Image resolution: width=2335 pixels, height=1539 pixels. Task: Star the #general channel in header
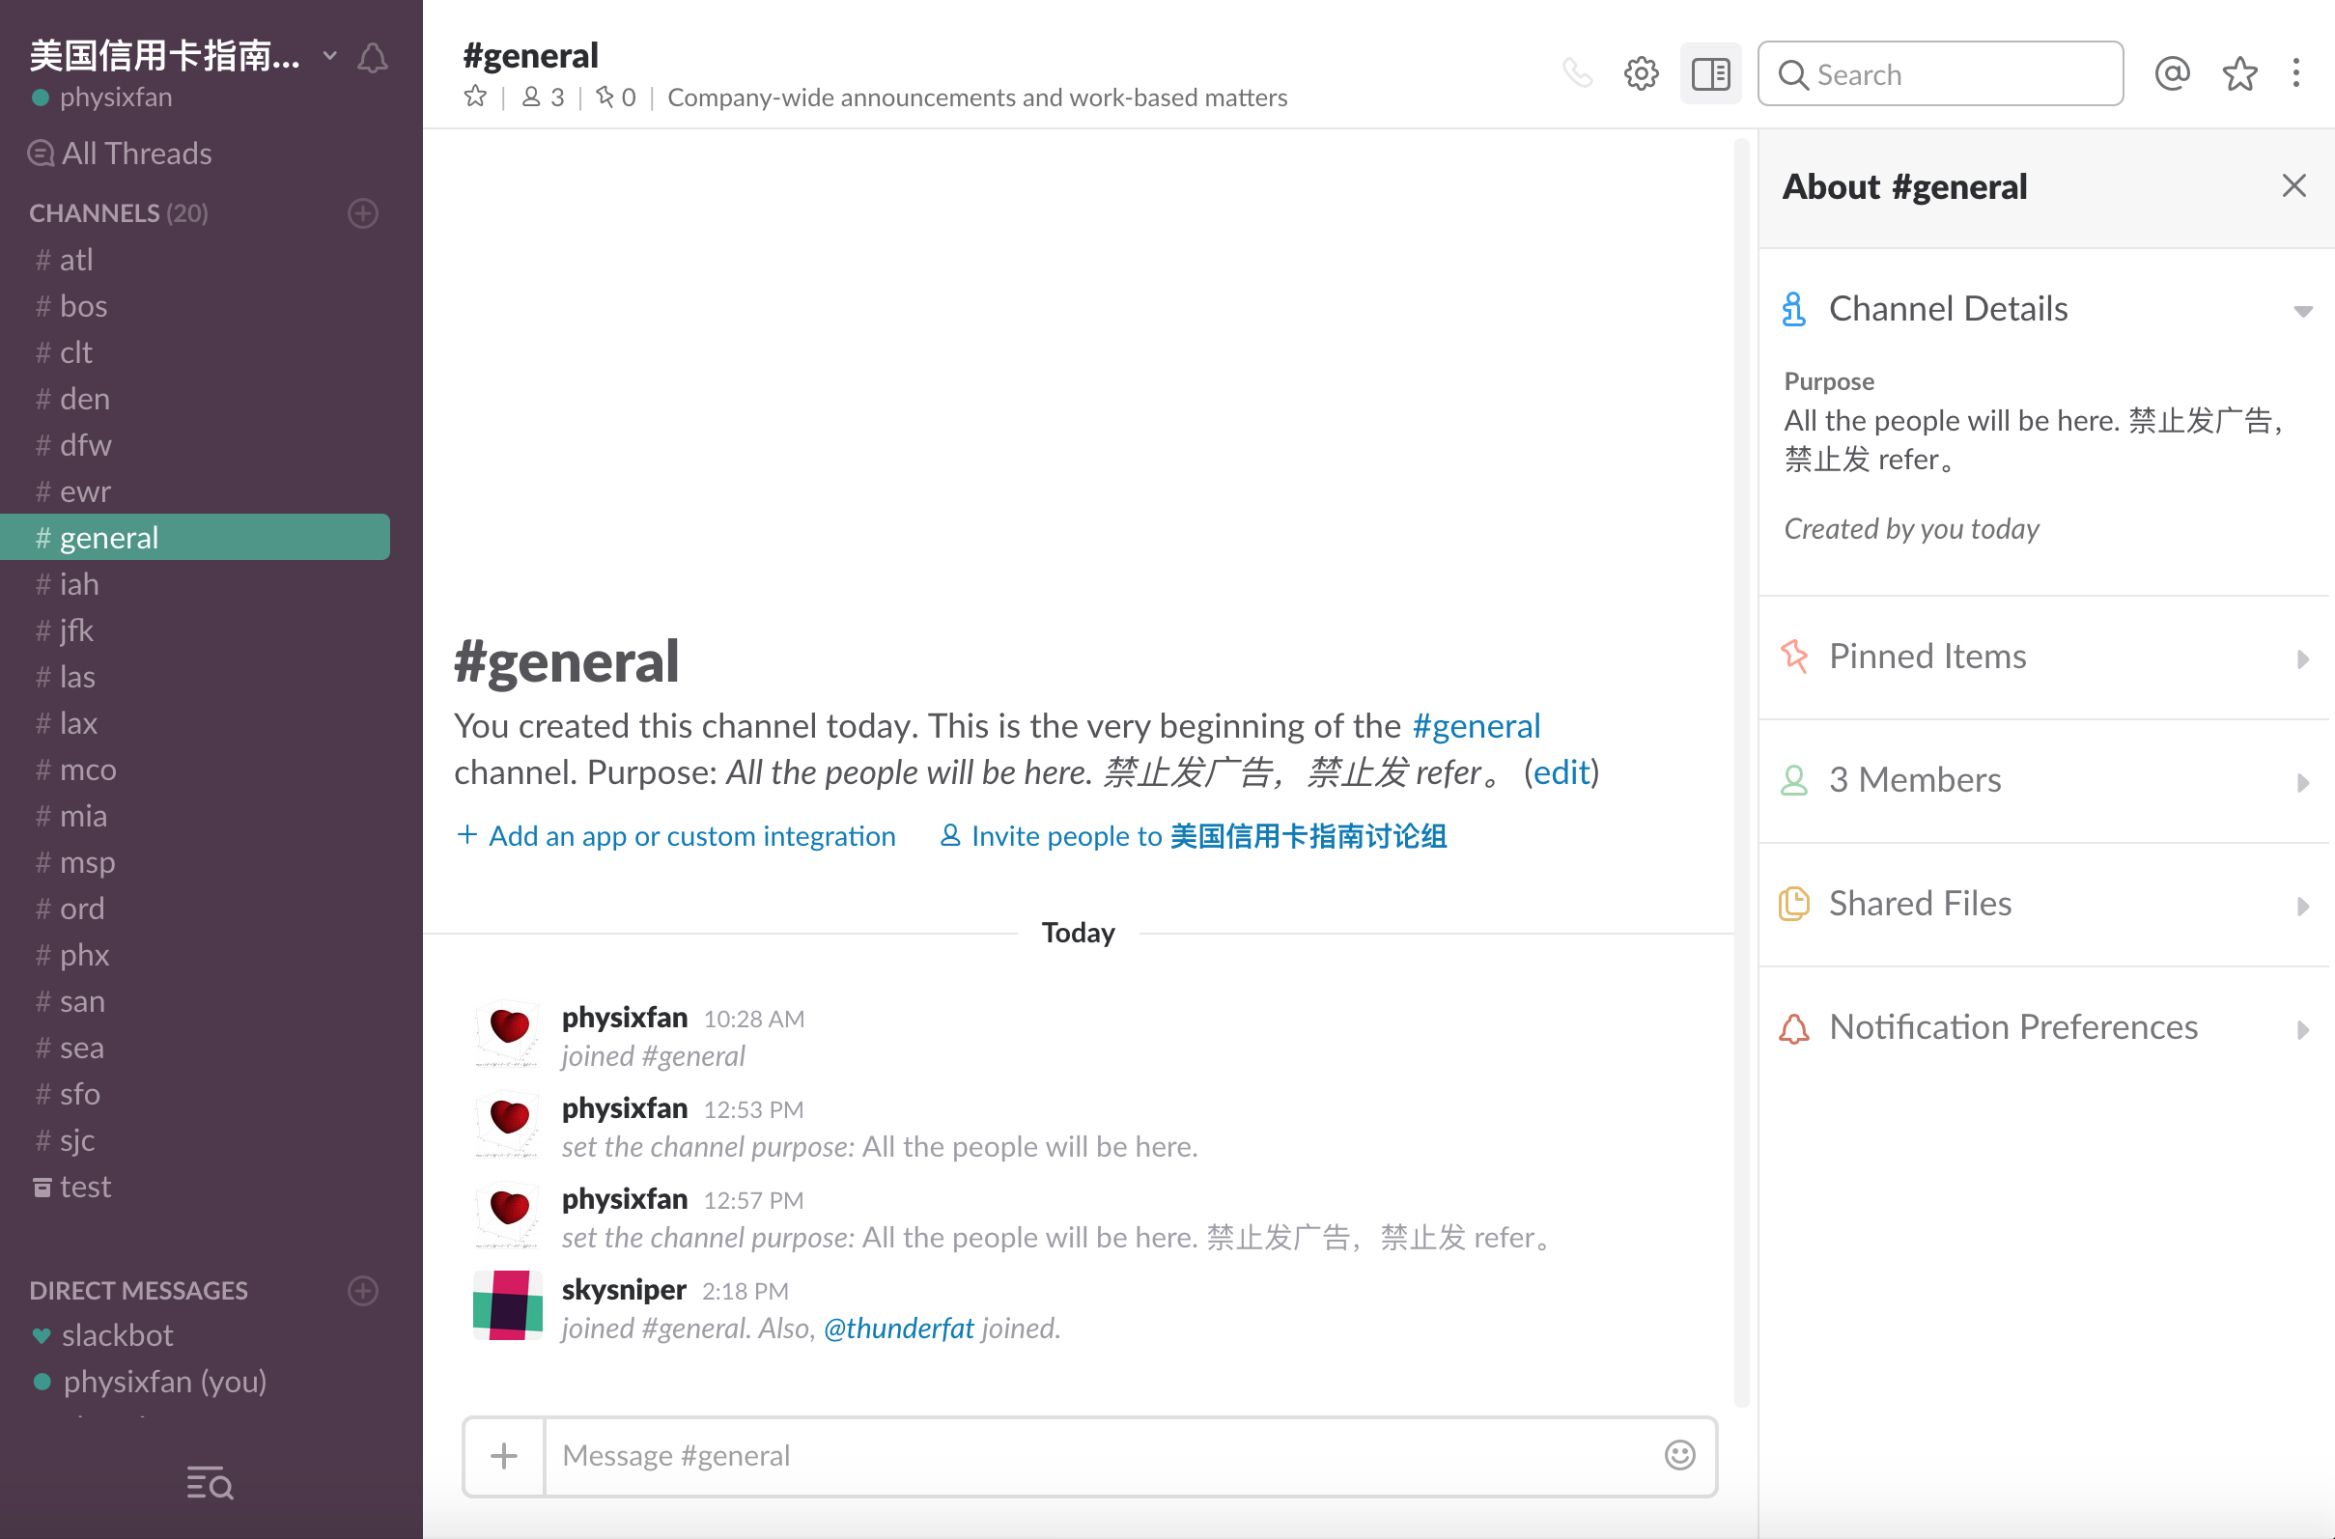(476, 97)
